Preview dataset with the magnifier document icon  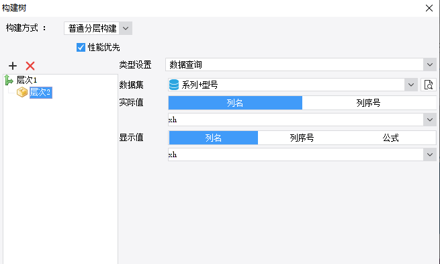point(429,85)
